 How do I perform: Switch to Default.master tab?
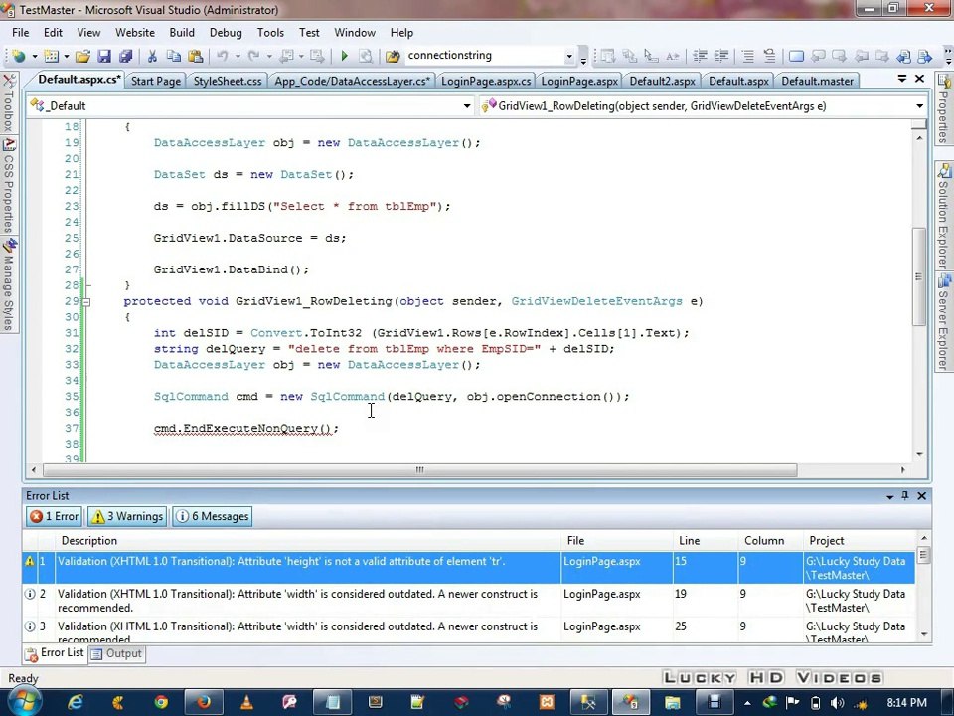817,81
